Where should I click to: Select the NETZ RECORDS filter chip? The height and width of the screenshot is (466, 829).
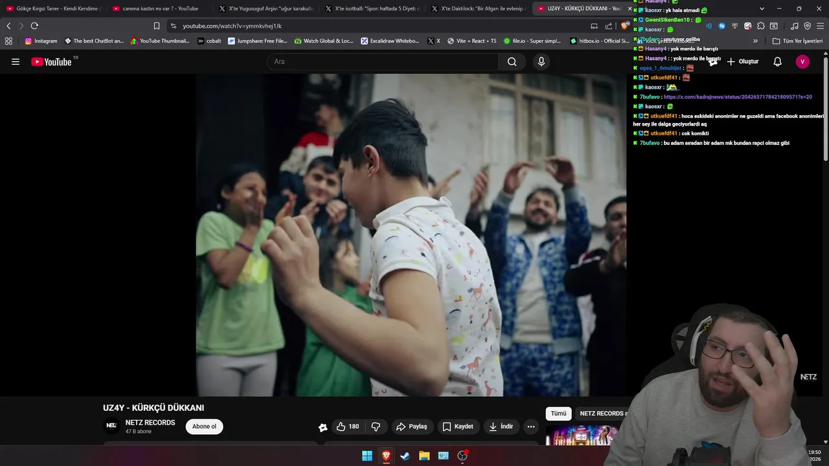pyautogui.click(x=603, y=414)
